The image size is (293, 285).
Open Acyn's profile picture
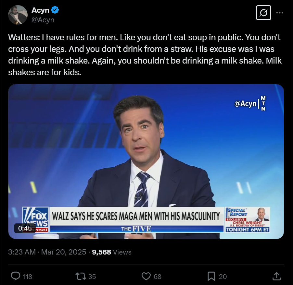[x=18, y=15]
